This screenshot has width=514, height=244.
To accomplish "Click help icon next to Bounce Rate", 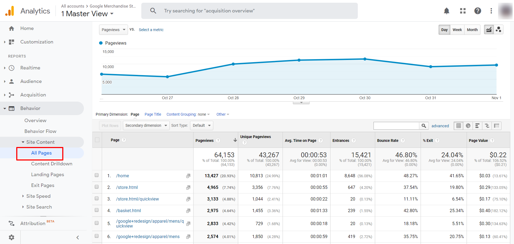I will [403, 141].
